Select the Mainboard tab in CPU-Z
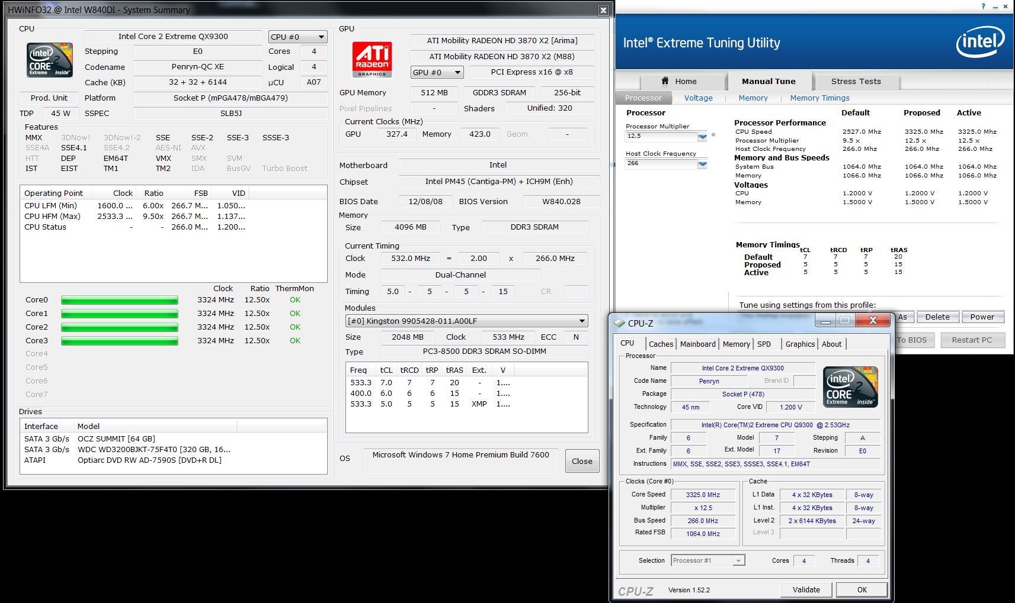 tap(697, 344)
